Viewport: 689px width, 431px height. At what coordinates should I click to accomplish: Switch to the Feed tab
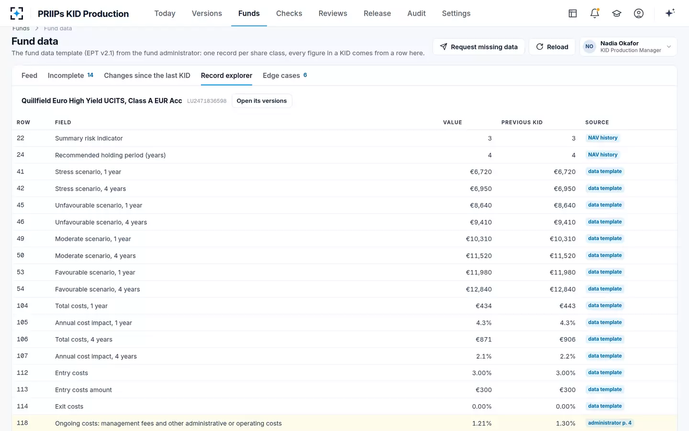(x=29, y=76)
